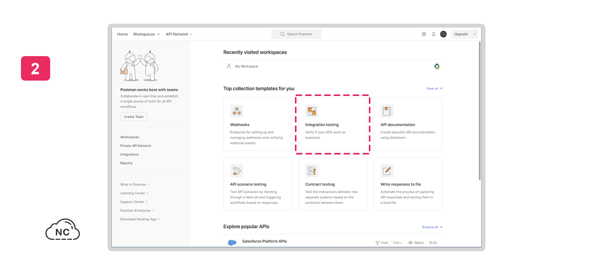Click View all collection templates link
The height and width of the screenshot is (275, 593).
click(434, 89)
